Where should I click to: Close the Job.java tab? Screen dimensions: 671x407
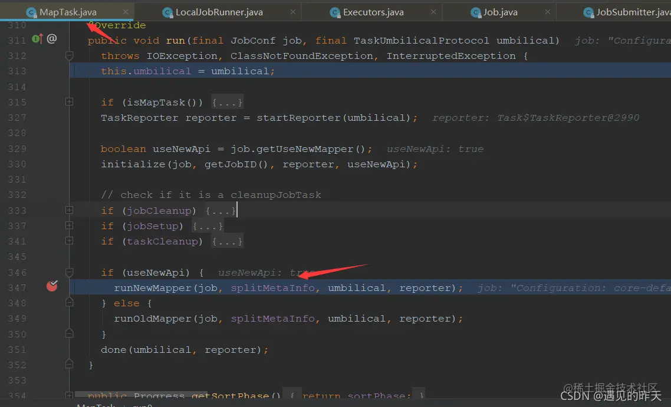[548, 12]
